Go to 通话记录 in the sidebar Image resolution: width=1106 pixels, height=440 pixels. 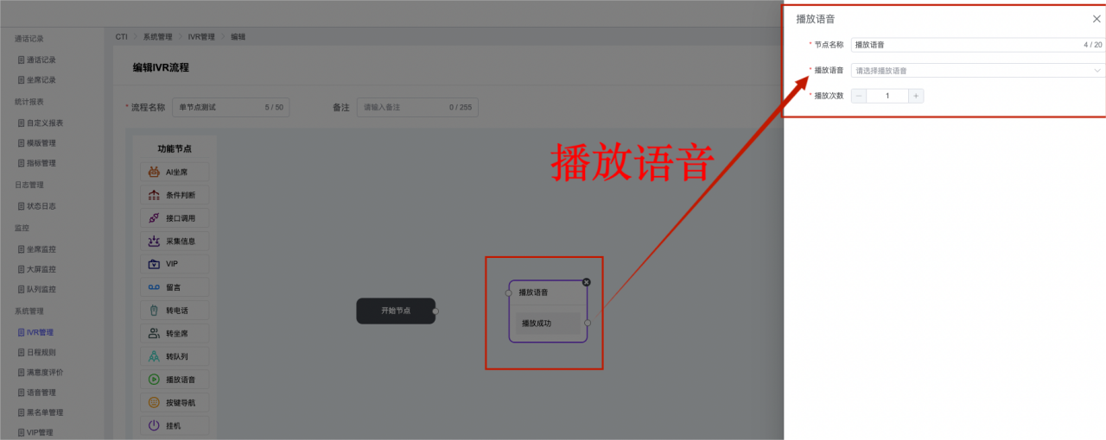41,60
